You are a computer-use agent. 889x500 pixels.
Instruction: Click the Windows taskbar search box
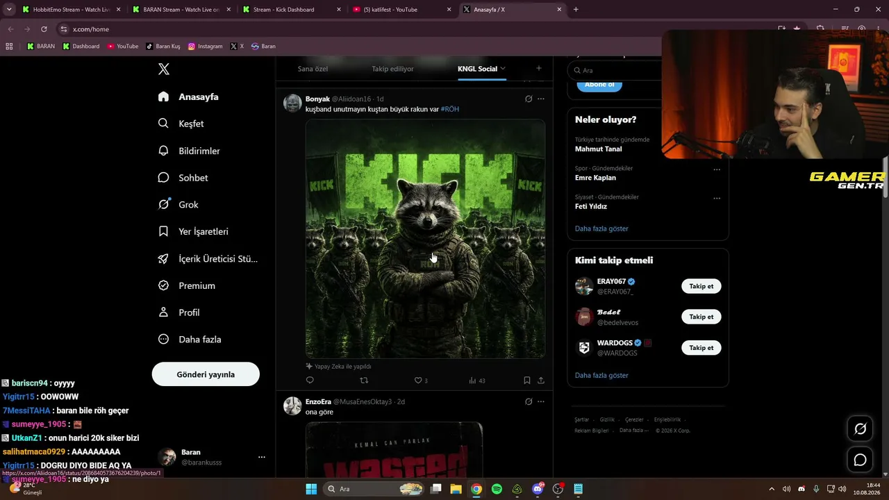coord(374,489)
